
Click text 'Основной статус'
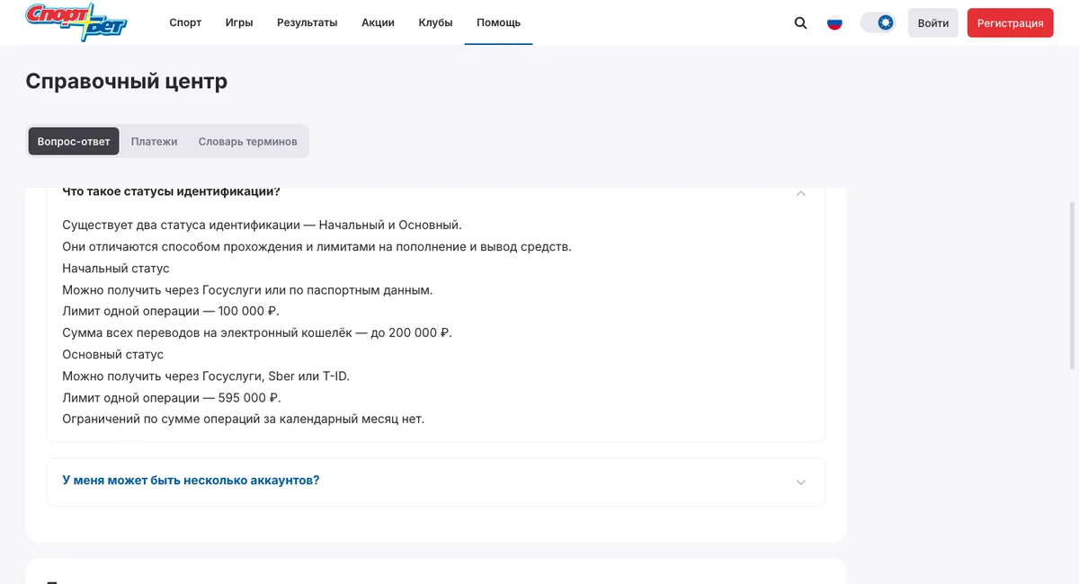tap(113, 354)
